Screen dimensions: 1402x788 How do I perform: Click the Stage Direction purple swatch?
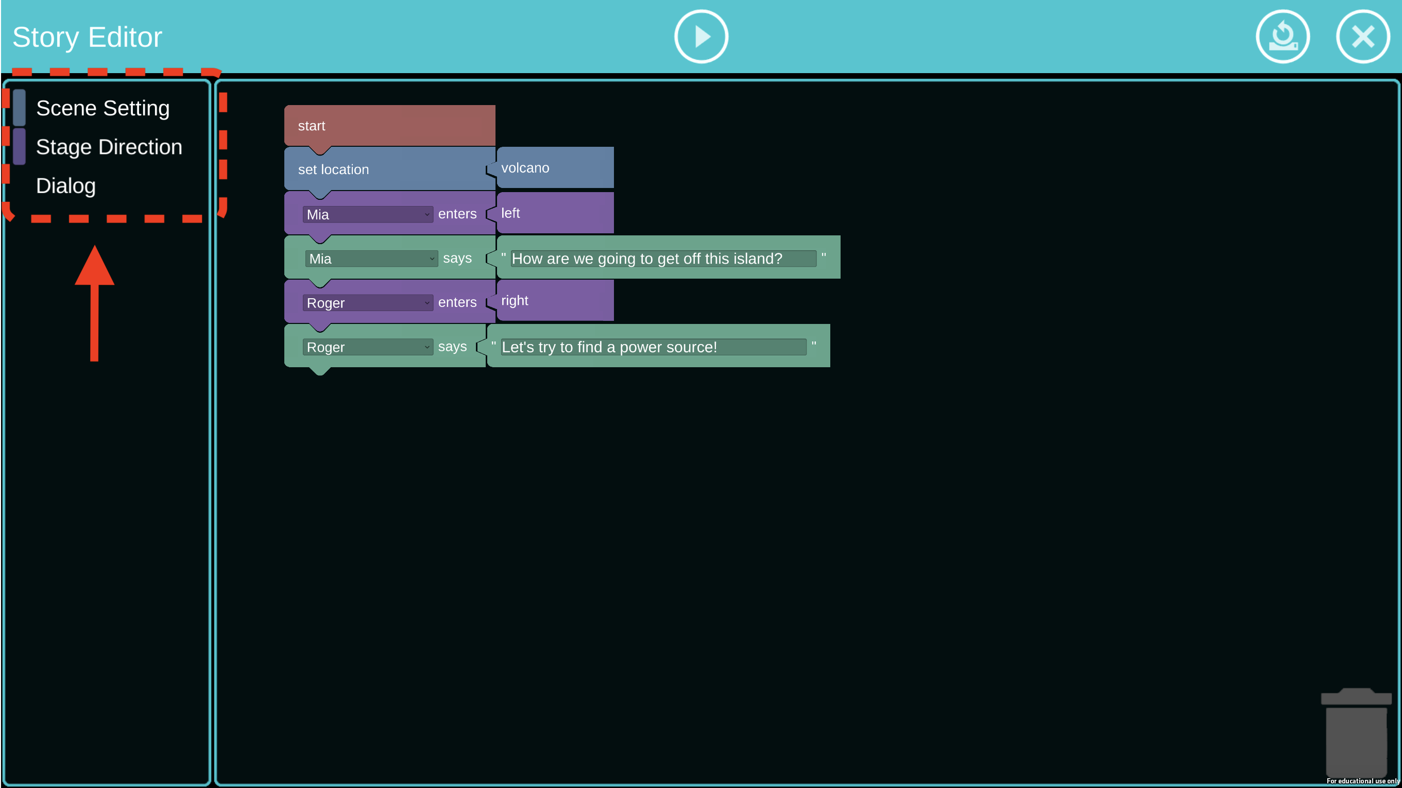(x=19, y=146)
